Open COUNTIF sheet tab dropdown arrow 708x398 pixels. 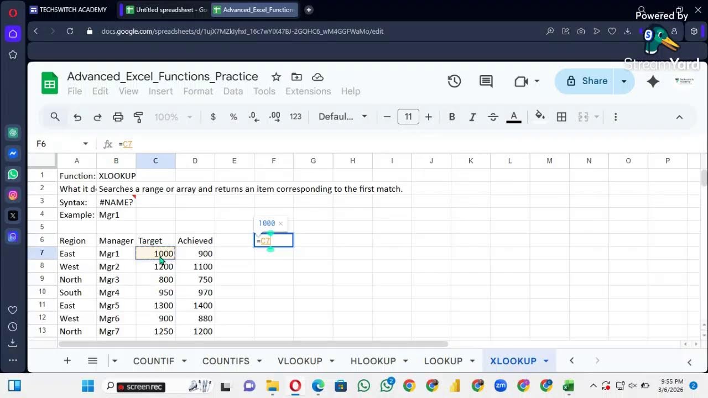click(184, 361)
